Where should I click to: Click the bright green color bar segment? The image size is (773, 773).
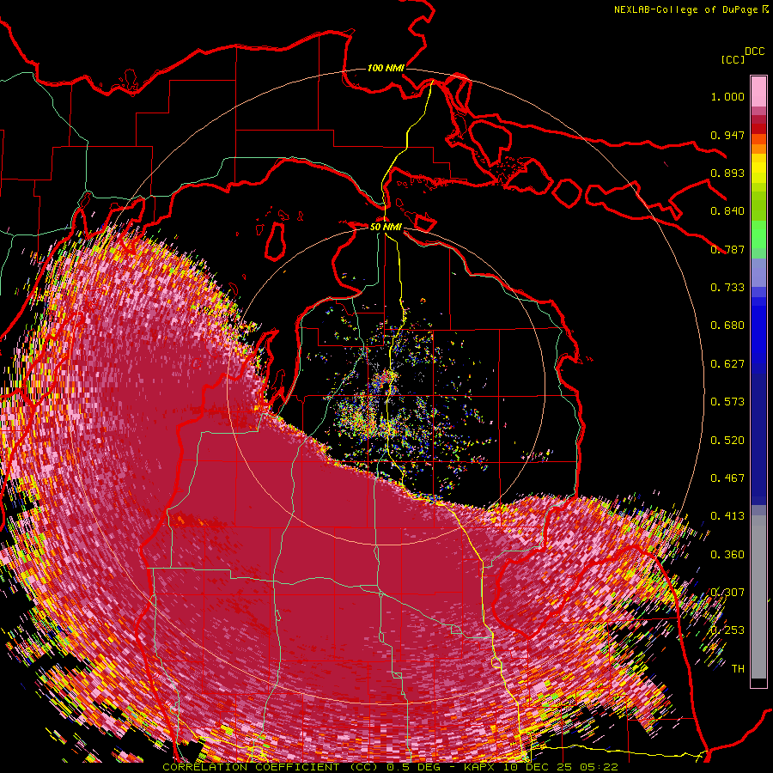tap(758, 234)
